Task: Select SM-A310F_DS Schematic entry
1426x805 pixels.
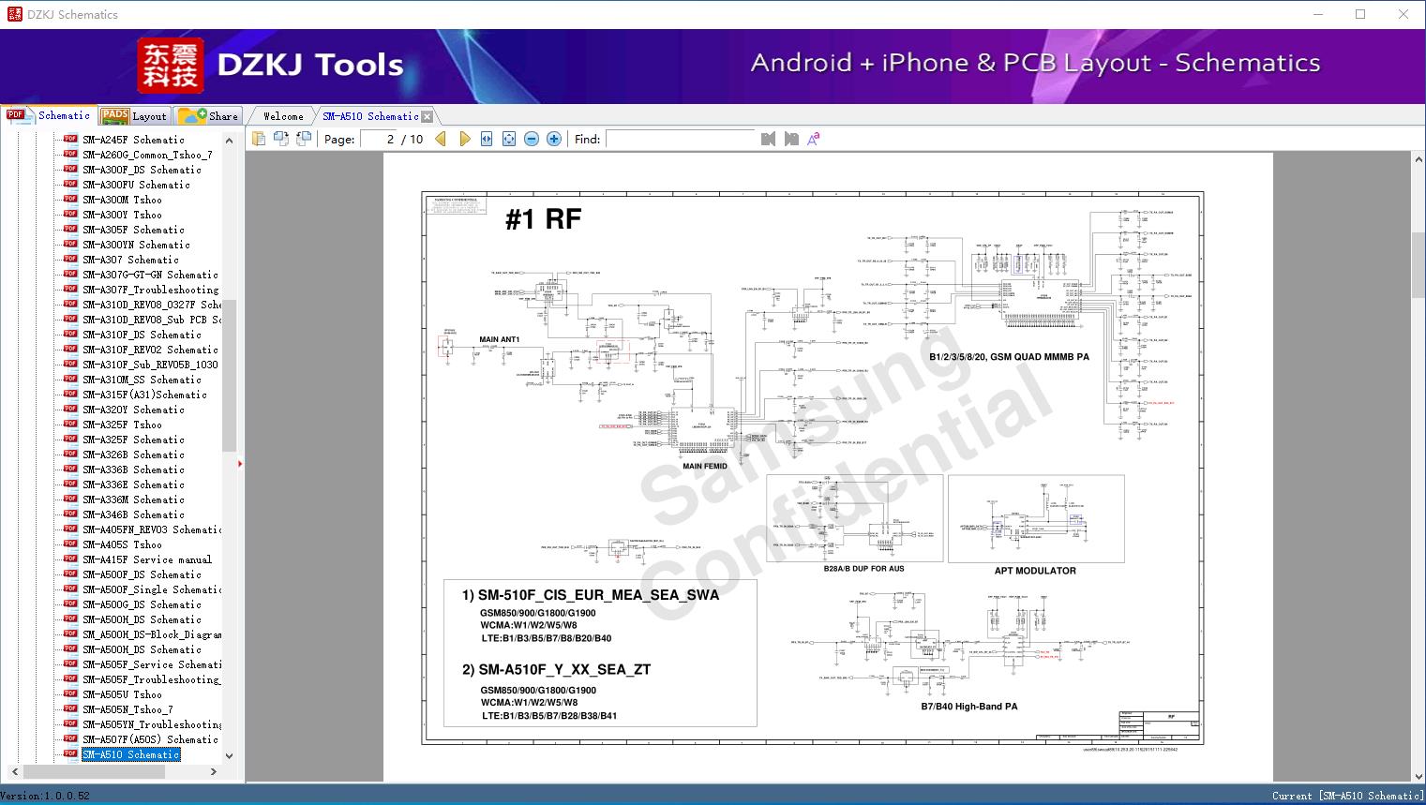Action: [x=142, y=335]
